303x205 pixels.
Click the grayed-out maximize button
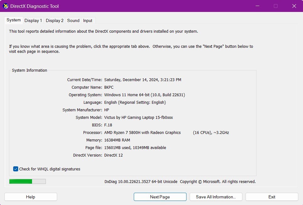pos(276,6)
